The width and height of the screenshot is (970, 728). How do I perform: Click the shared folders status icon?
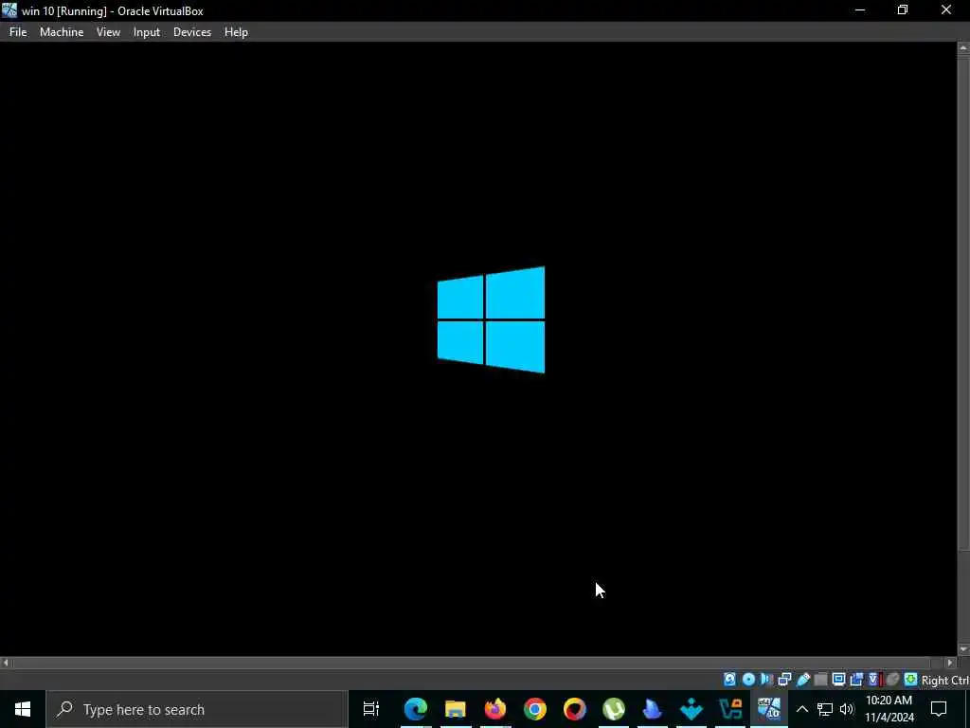point(821,680)
